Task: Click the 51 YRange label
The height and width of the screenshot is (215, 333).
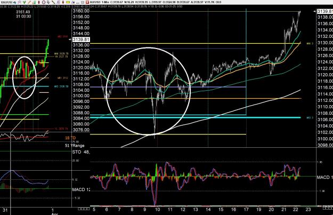Action: [75, 146]
